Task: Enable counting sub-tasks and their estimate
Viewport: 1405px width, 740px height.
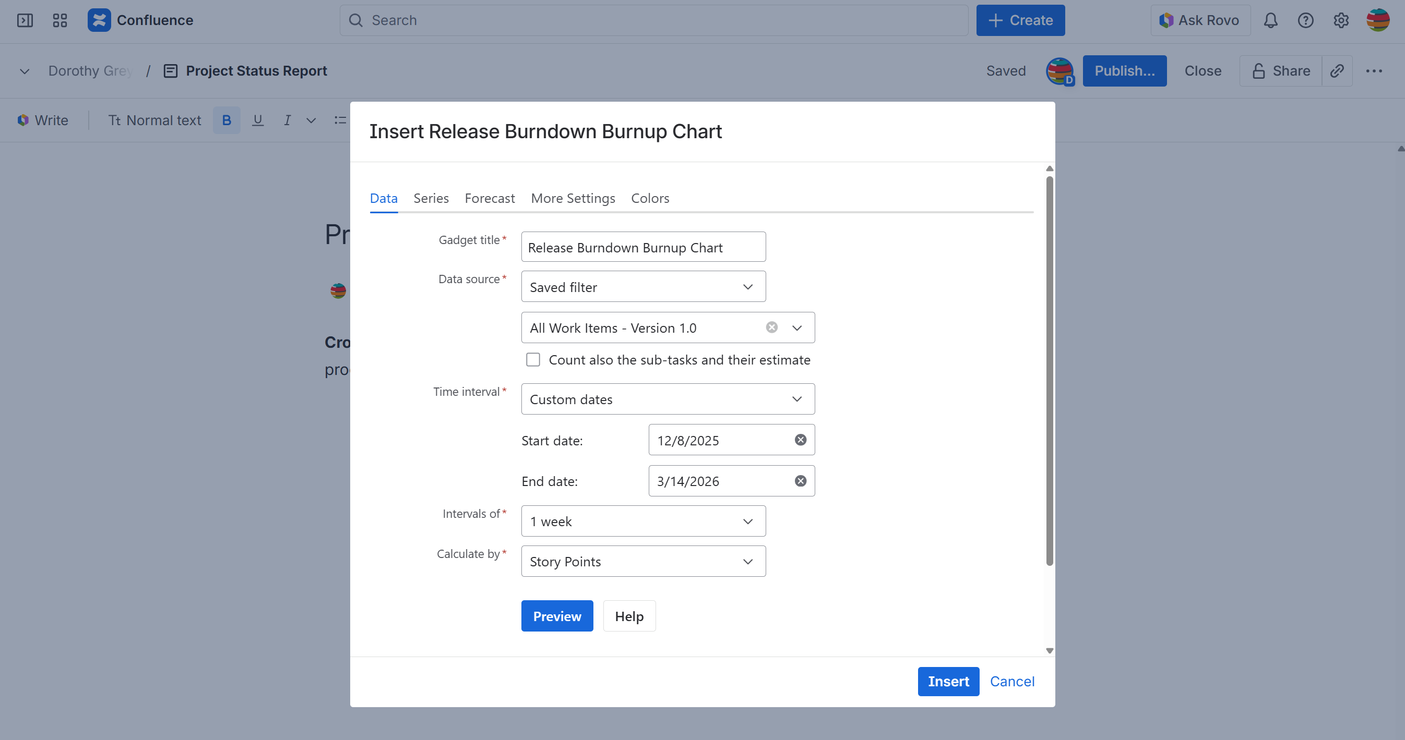Action: tap(533, 359)
